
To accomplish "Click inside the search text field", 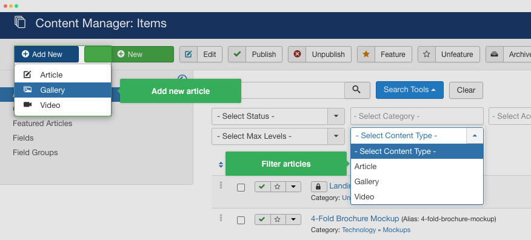I will click(x=293, y=90).
